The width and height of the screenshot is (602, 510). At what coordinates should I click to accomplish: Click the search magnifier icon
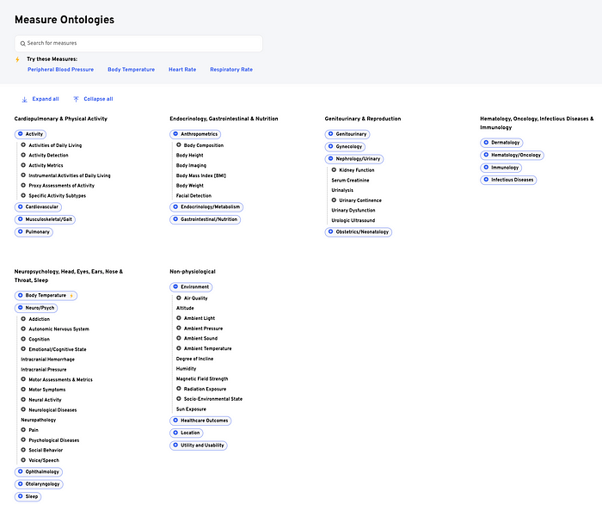22,43
